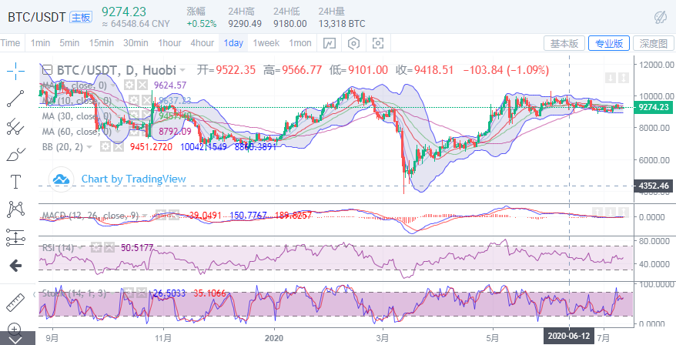The height and width of the screenshot is (345, 676).
Task: Click the +0.52% change value
Action: (201, 24)
